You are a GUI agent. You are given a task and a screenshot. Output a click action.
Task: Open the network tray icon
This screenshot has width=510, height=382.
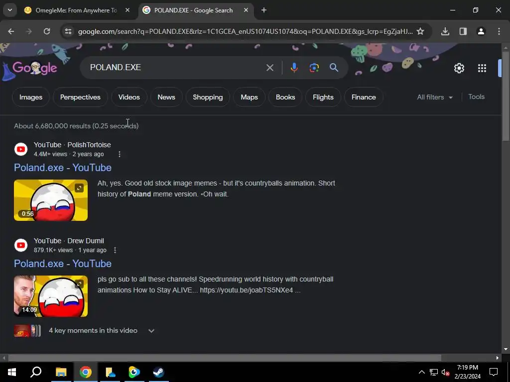434,372
